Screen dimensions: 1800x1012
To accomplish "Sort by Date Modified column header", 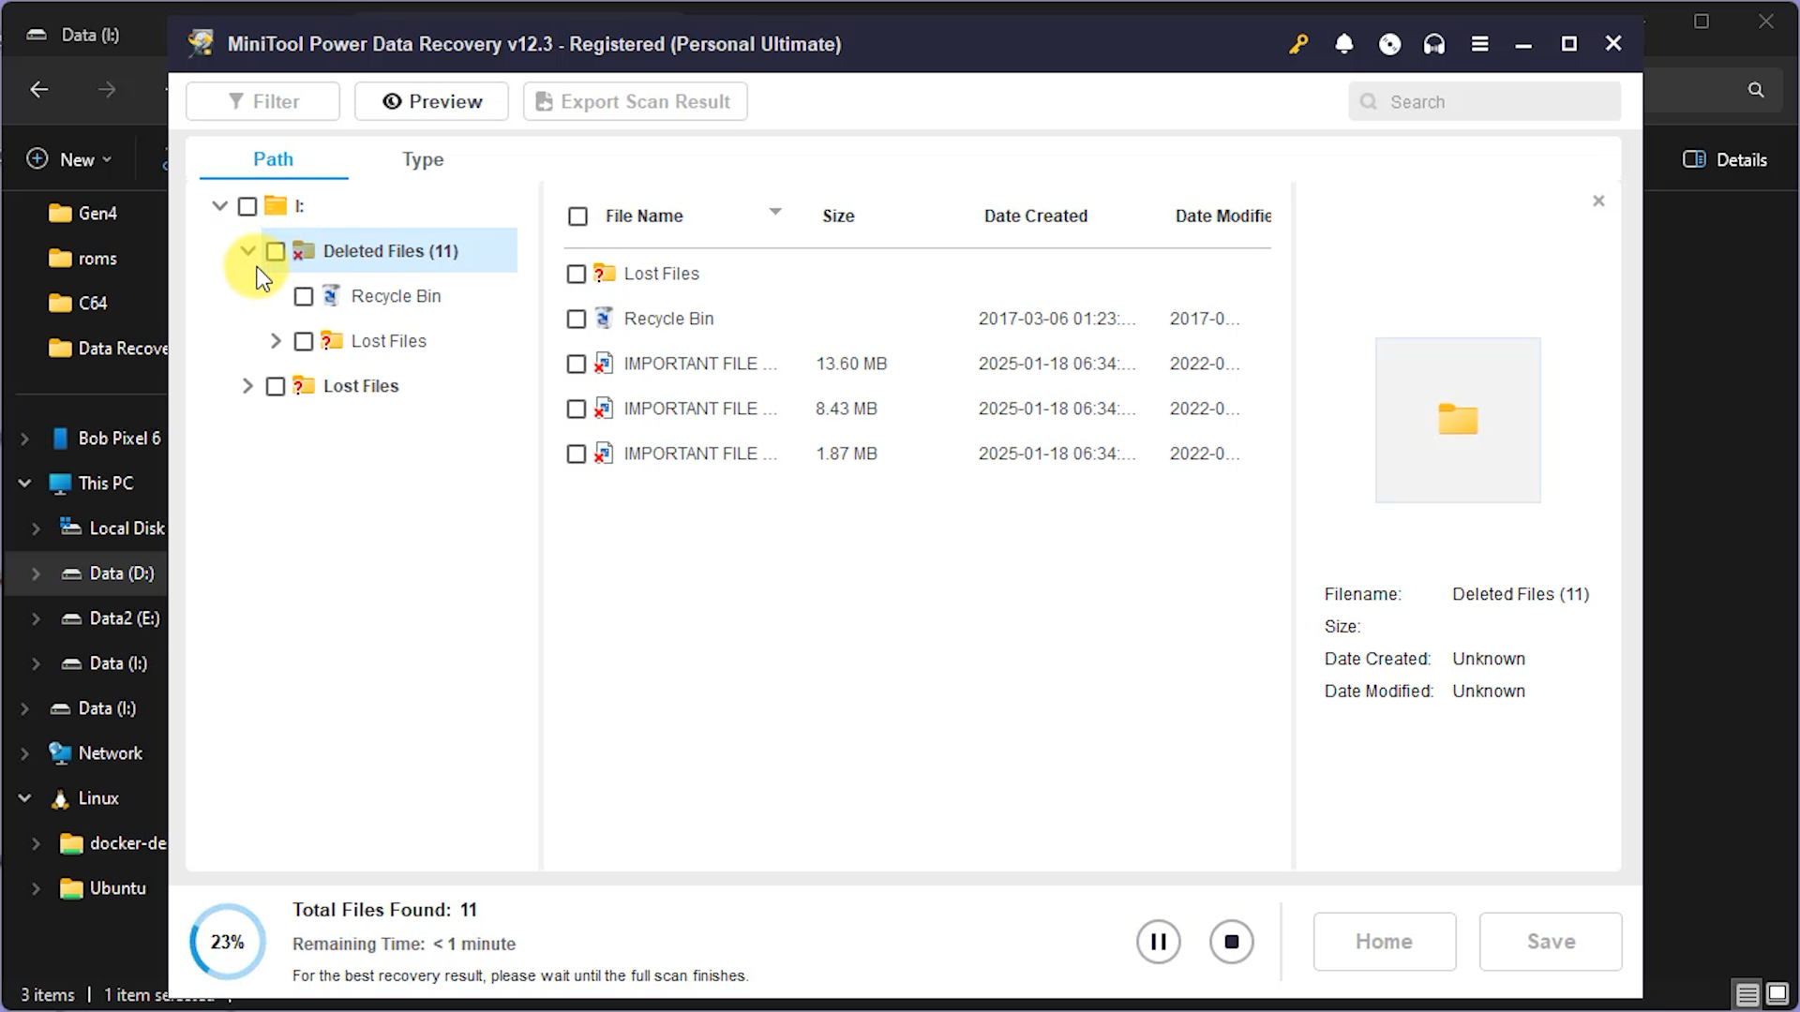I will [1223, 216].
